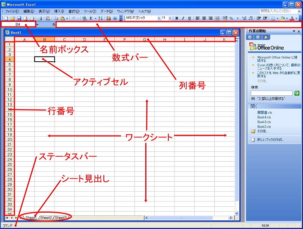Click the task pane Forward arrow

coord(258,37)
